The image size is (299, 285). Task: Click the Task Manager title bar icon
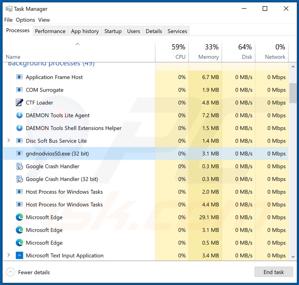coord(9,9)
